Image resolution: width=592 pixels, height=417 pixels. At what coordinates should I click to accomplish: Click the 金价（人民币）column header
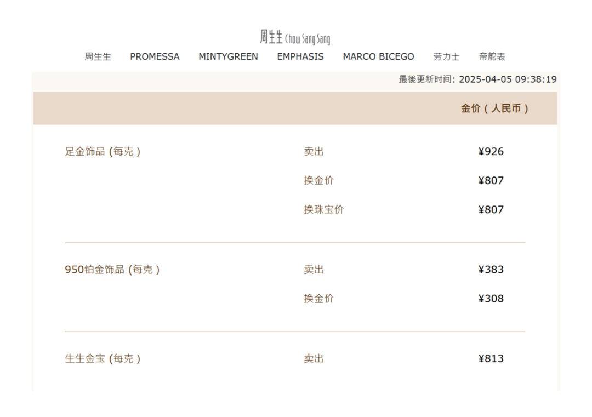point(494,108)
